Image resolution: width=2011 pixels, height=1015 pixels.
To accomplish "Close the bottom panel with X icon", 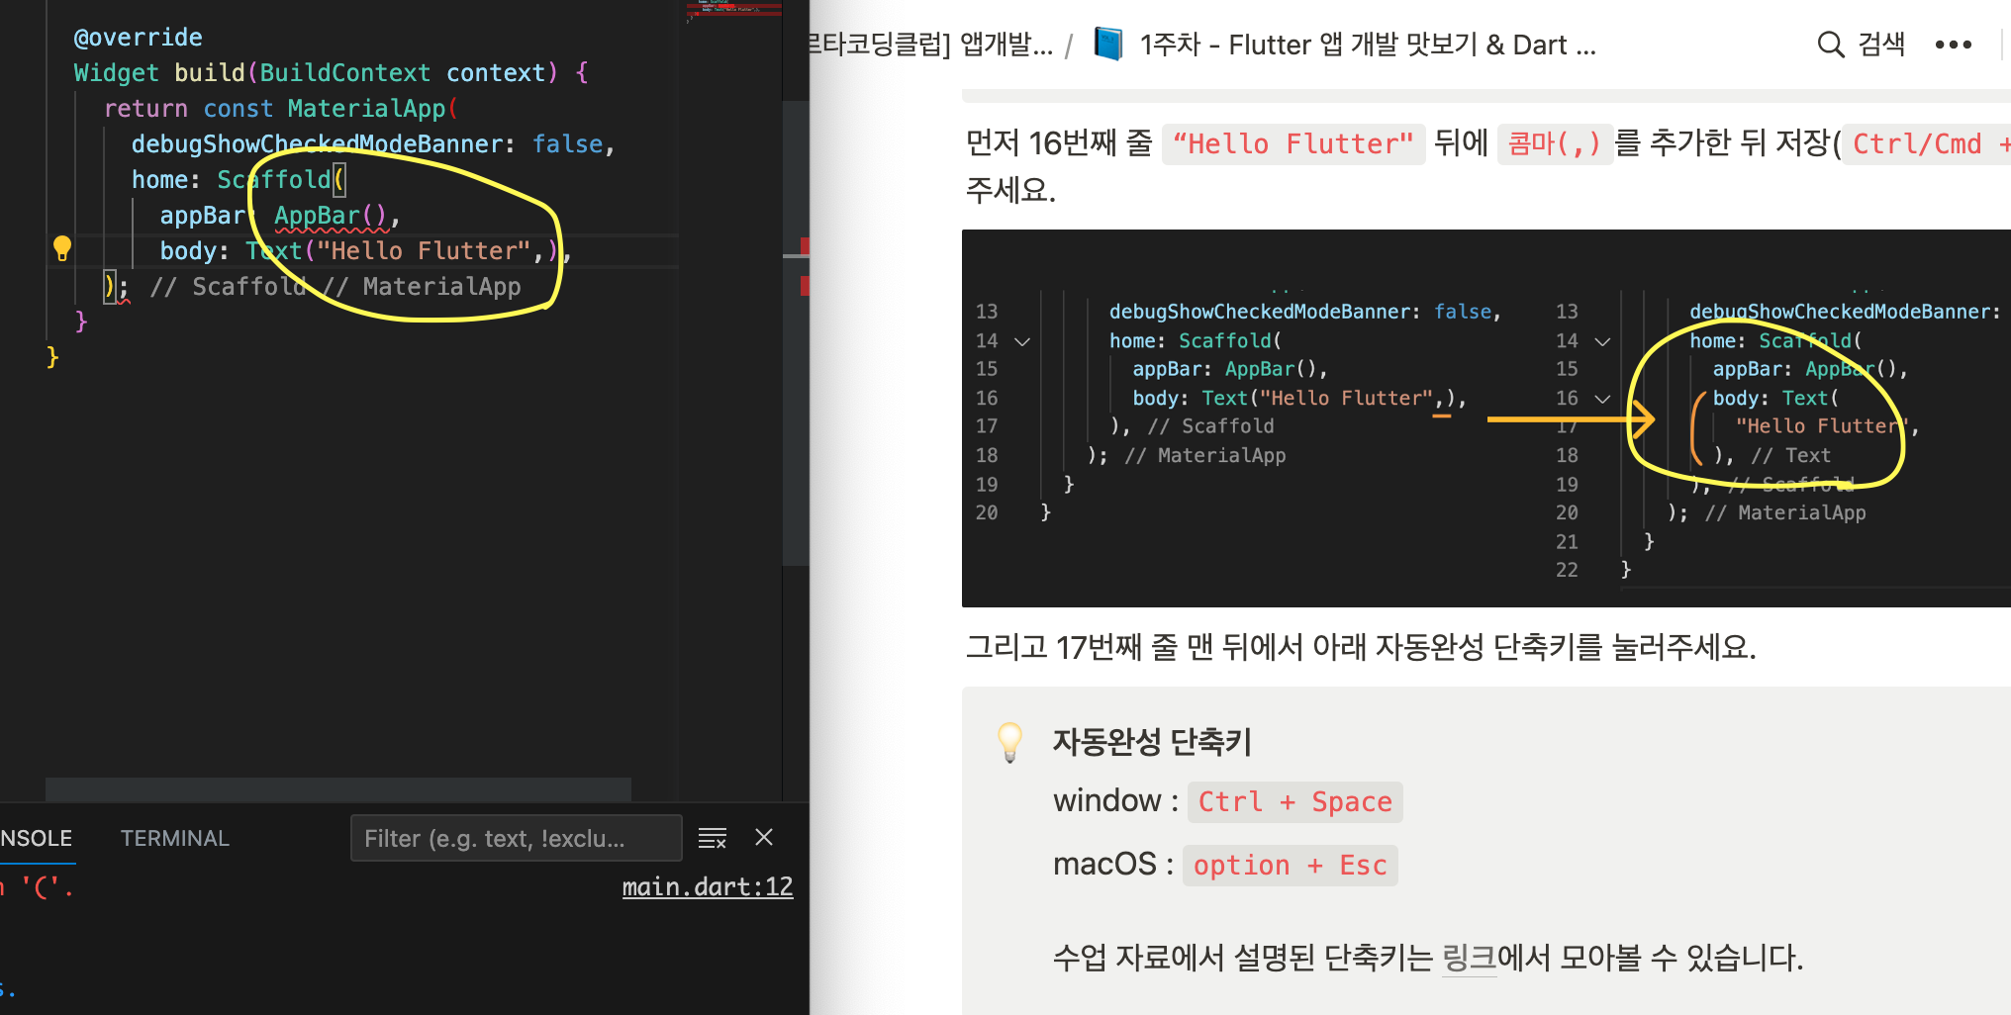I will point(764,838).
